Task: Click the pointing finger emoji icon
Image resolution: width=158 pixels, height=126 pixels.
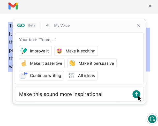Action: 24,63
